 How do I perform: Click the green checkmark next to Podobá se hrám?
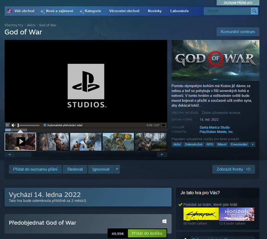(180, 205)
